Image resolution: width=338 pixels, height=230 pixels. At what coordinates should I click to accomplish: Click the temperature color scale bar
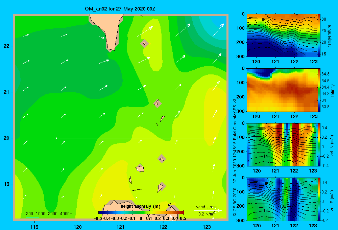[319, 36]
